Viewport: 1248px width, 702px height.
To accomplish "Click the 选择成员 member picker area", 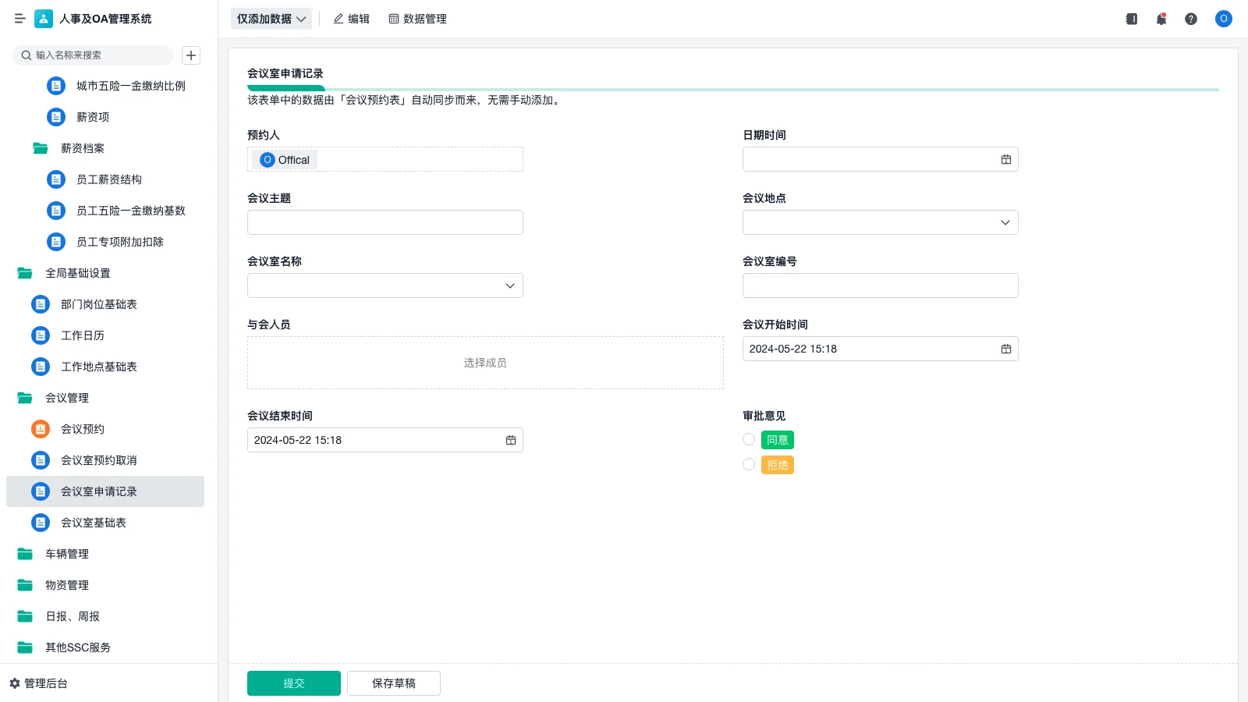I will tap(485, 362).
